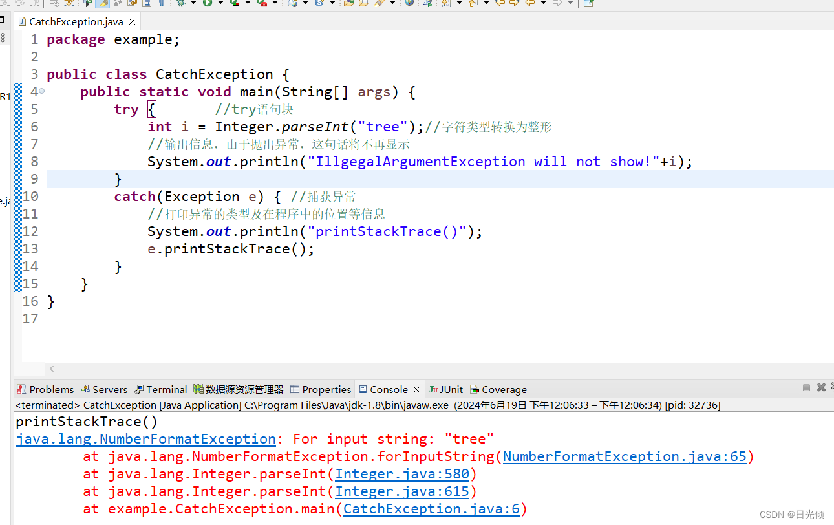Switch to the Servers tab
This screenshot has width=834, height=525.
pos(104,389)
